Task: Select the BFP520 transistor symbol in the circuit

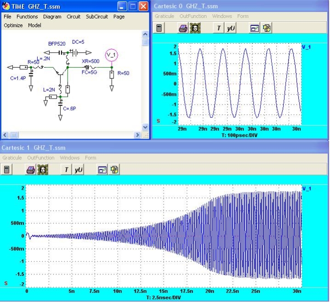Action: click(59, 70)
